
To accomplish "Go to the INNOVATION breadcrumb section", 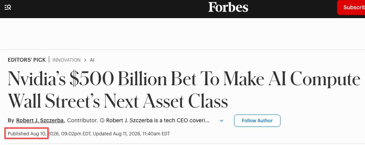I will click(x=66, y=60).
